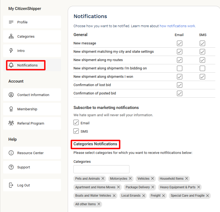Open the Resource Center menu item
This screenshot has height=212, width=220.
click(x=30, y=153)
